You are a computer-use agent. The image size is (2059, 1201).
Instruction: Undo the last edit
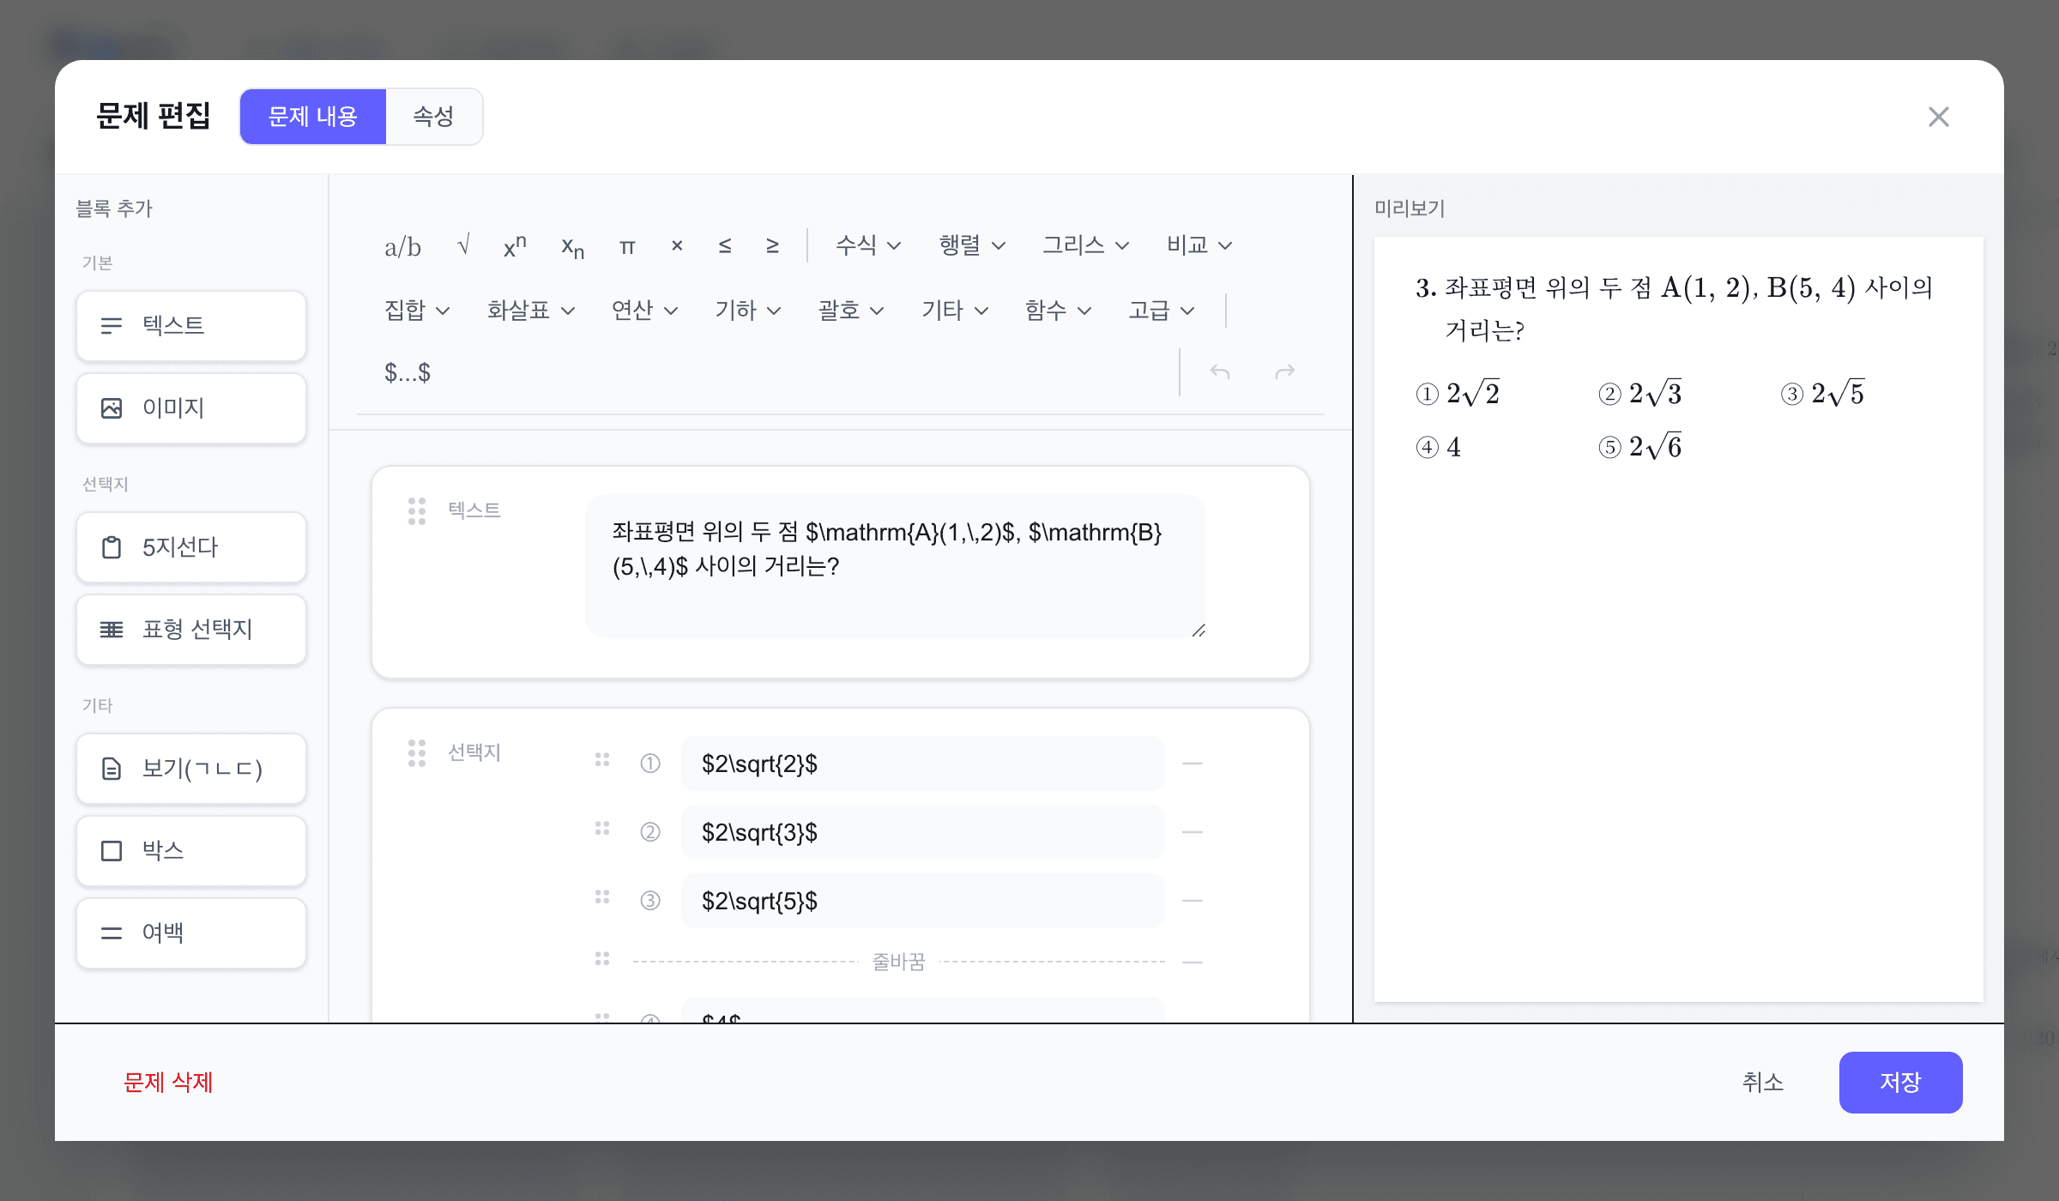[1220, 371]
